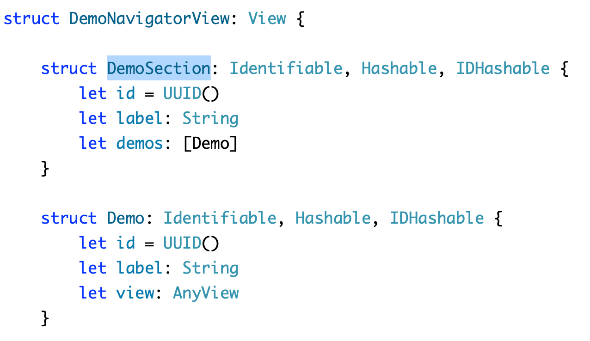Click IDHashable in the Demo struct declaration
The image size is (590, 341).
[x=436, y=218]
